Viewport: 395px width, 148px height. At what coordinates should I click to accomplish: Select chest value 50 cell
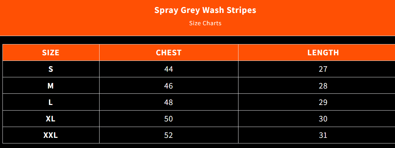point(169,119)
